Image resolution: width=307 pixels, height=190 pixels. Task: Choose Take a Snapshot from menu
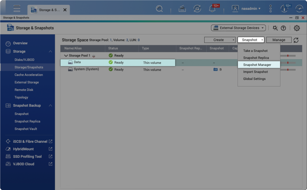pos(255,51)
